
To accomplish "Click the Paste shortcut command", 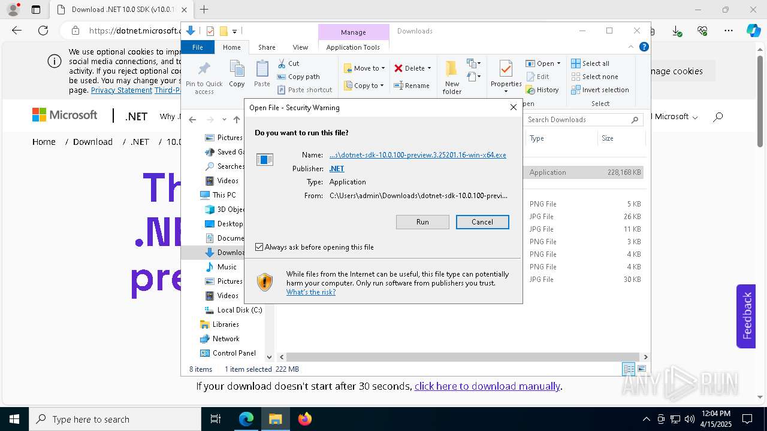I will [304, 90].
